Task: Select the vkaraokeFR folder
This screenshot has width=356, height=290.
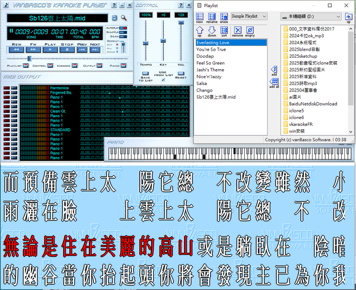Action: pos(298,124)
